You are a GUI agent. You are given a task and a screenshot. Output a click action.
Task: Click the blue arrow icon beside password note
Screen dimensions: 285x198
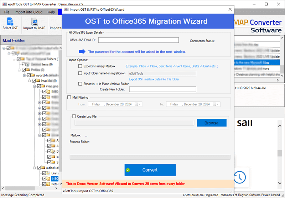tap(82, 51)
